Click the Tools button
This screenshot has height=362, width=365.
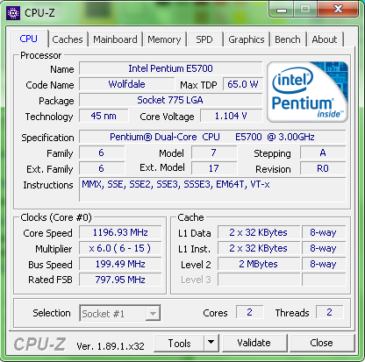tap(179, 343)
